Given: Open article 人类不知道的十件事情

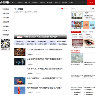Looking at the screenshot, I should coord(45,50).
